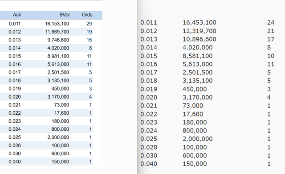This screenshot has width=285, height=174.
Task: Click 800,000 in the plain text list
Action: (x=195, y=130)
